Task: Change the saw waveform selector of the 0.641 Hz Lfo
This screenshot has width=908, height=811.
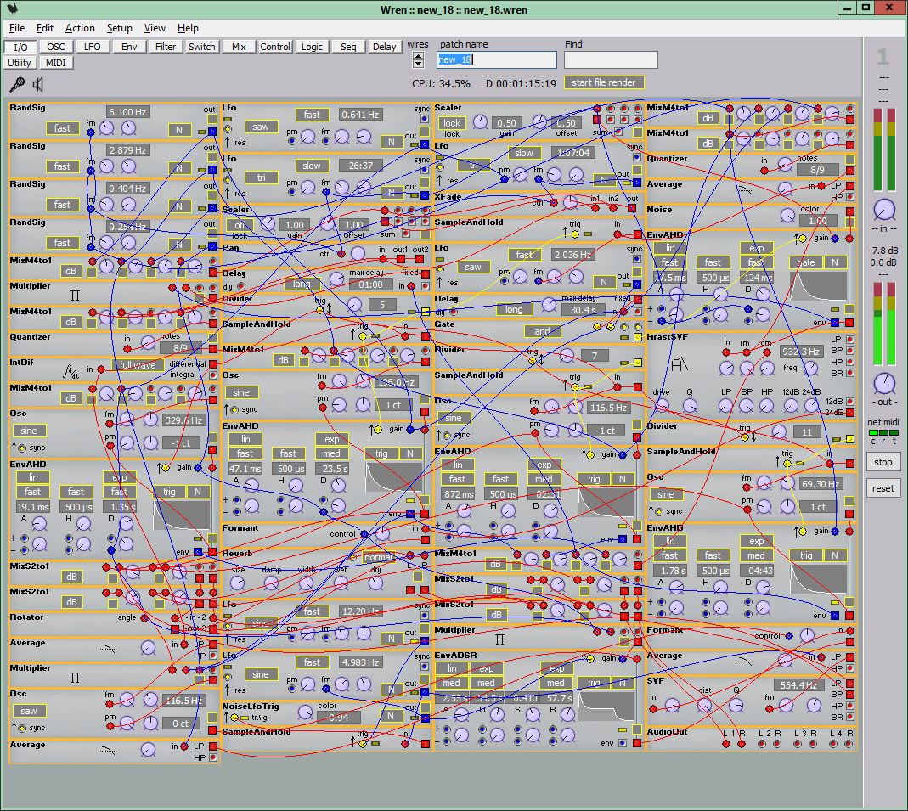Action: [x=261, y=127]
